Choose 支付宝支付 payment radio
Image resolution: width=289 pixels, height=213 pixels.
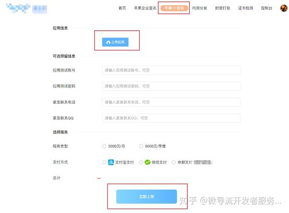click(104, 162)
